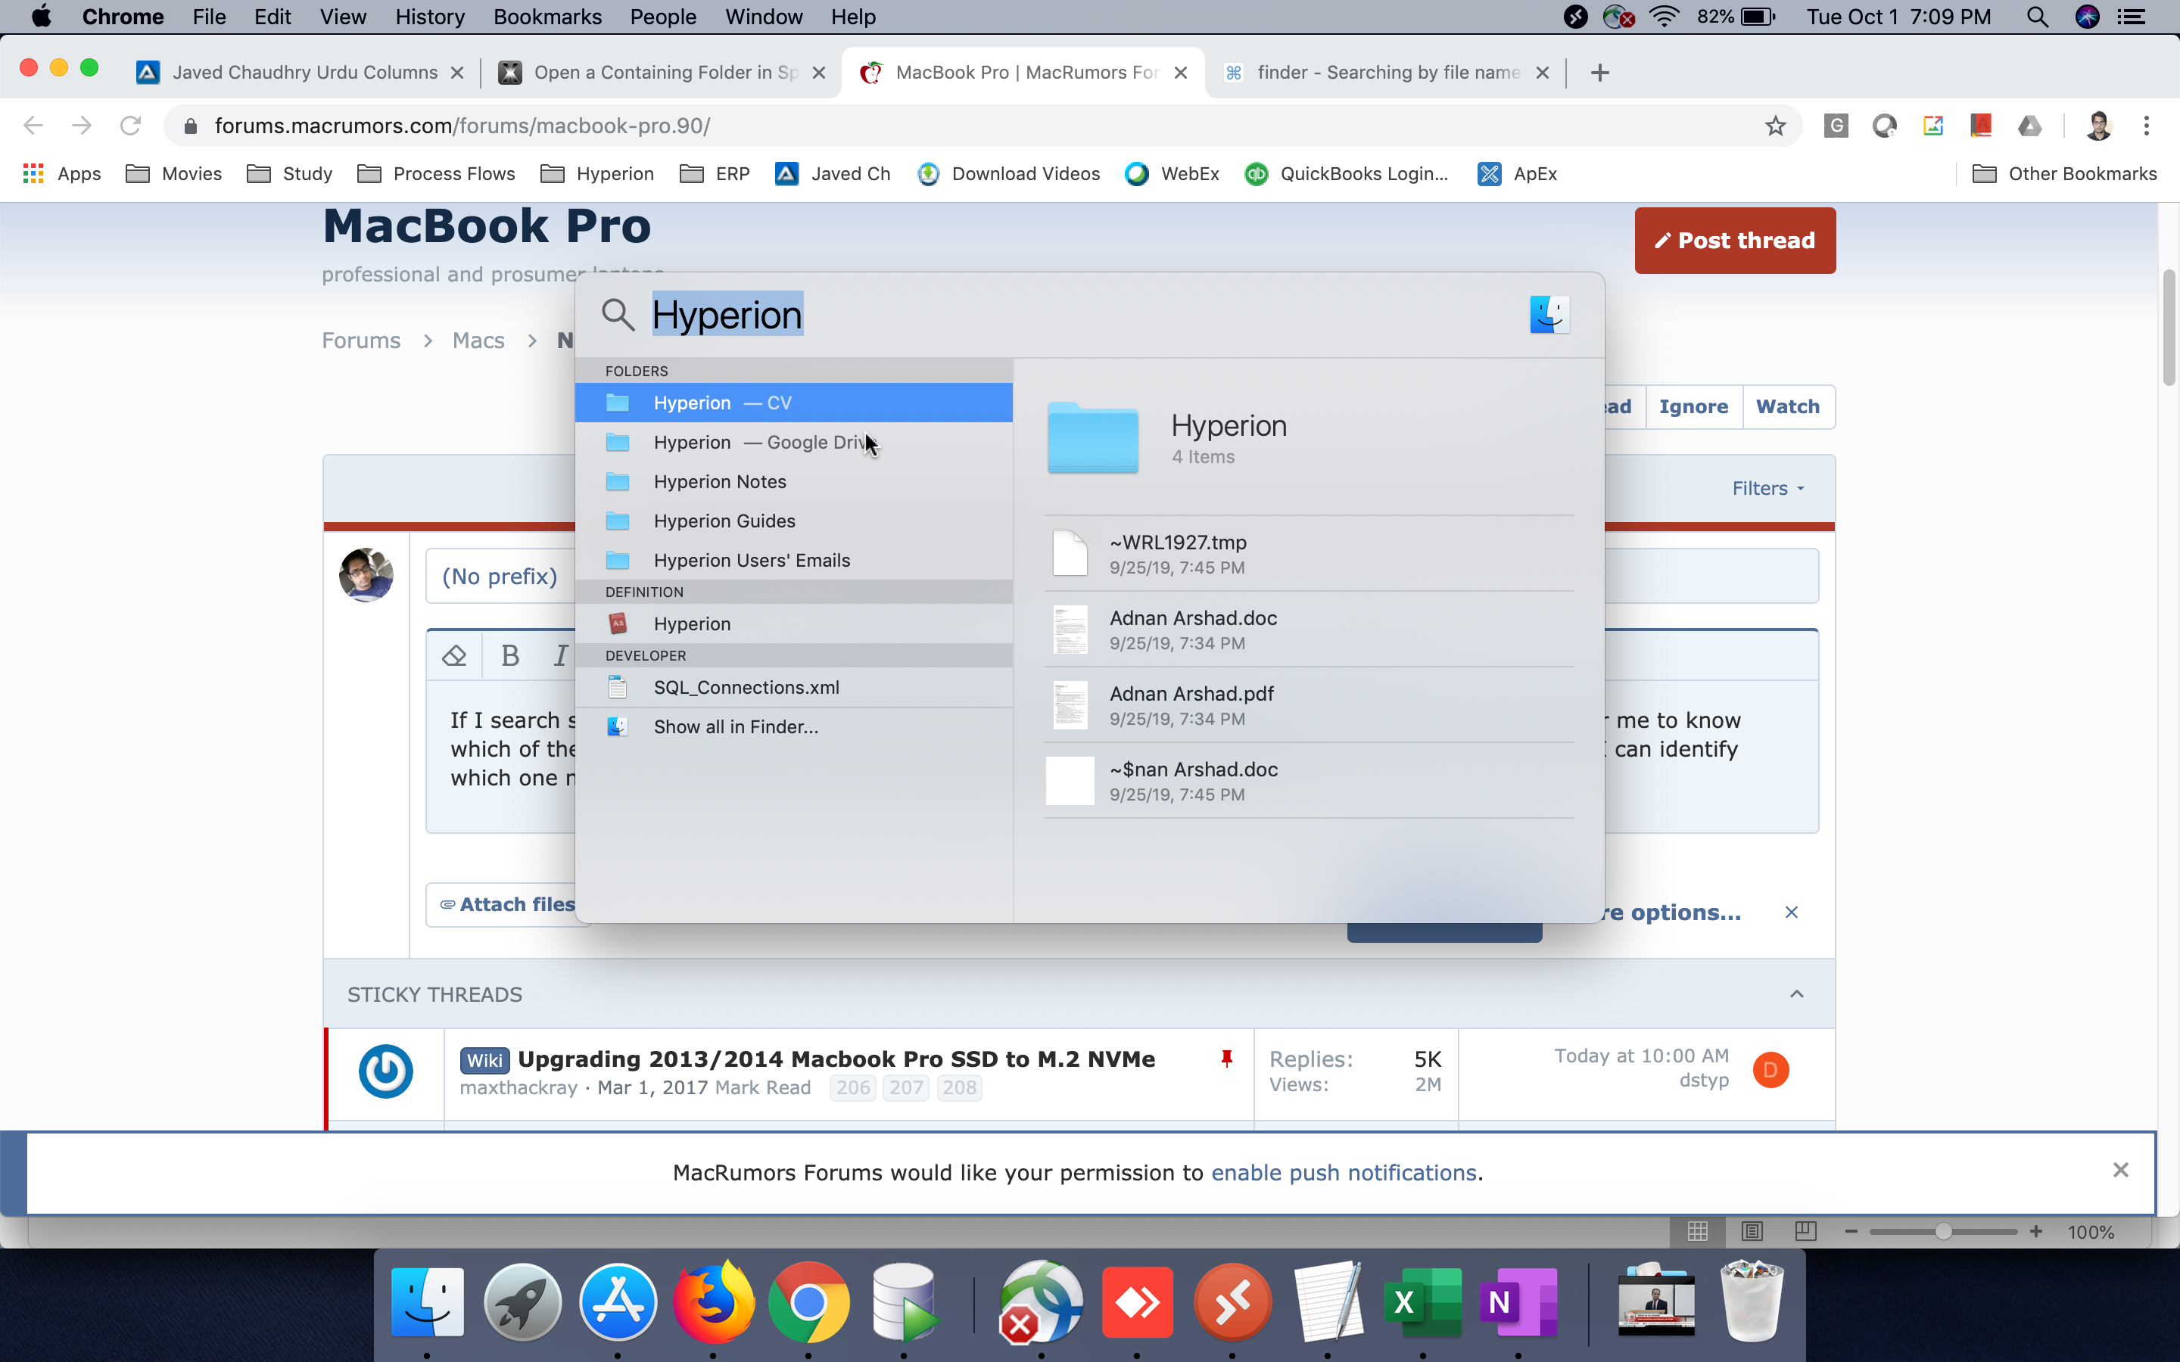
Task: Open the Macs breadcrumb link
Action: [478, 340]
